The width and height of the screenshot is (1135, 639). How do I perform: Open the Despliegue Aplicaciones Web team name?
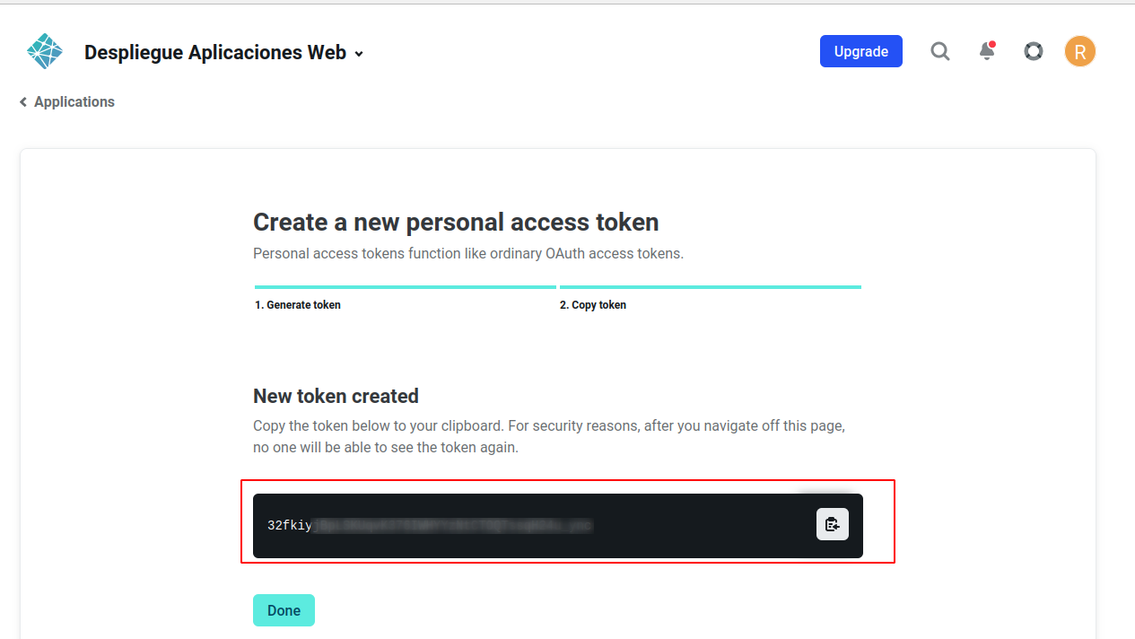coord(215,53)
